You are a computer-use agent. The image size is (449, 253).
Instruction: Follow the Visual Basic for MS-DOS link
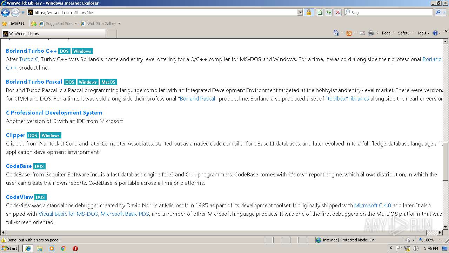(68, 214)
